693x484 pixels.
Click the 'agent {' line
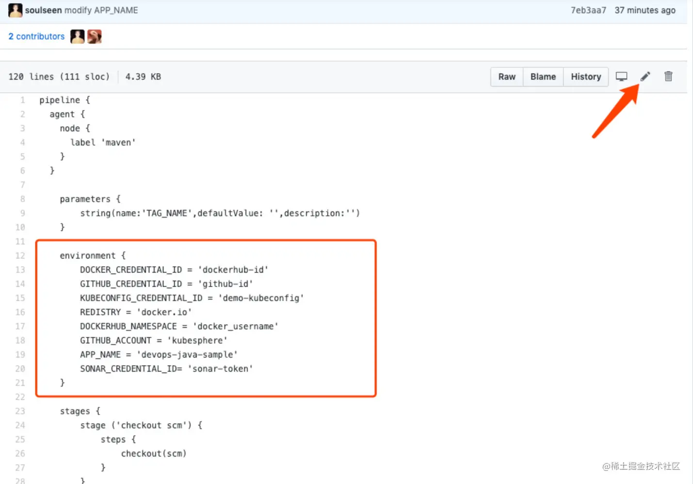tap(67, 114)
